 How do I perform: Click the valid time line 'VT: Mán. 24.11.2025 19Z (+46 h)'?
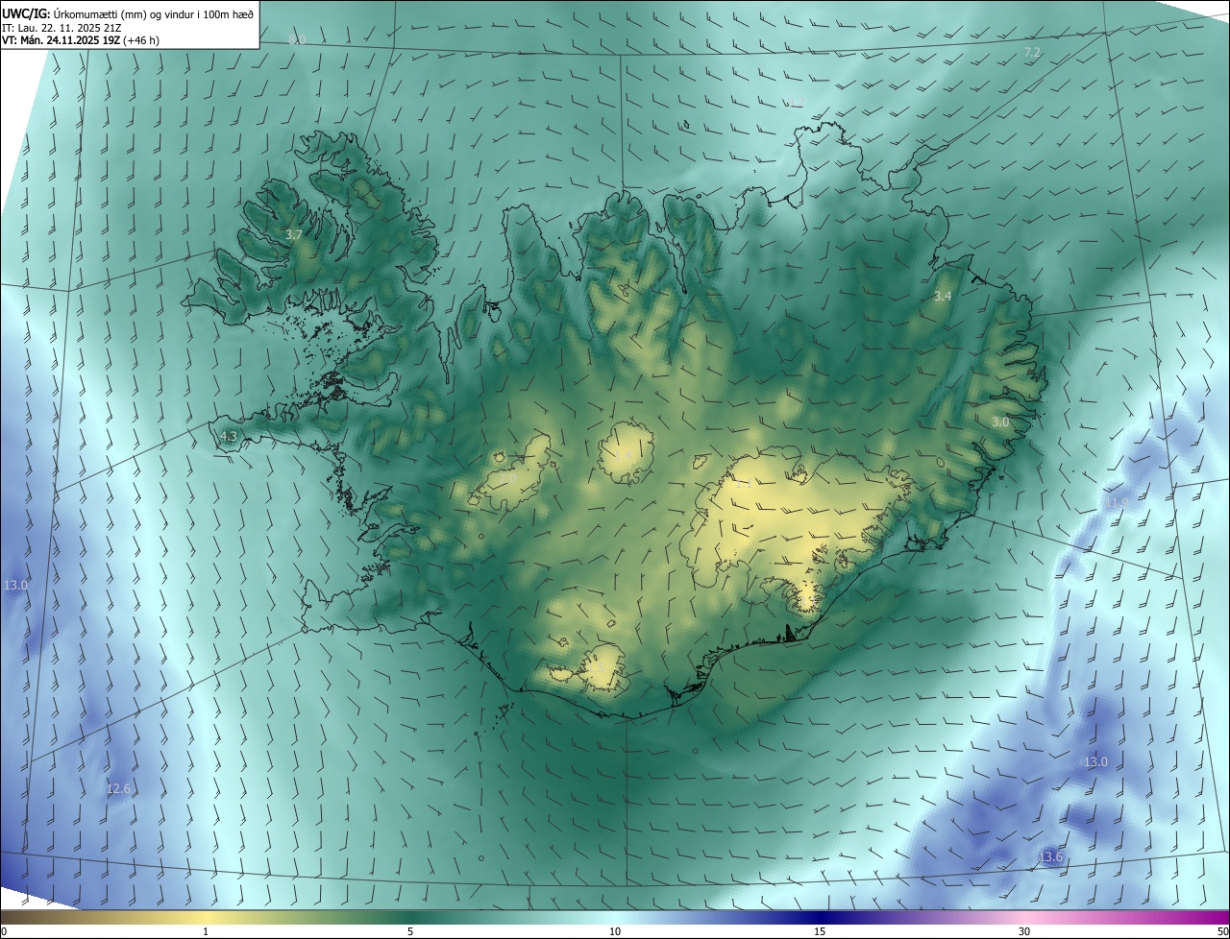pos(81,40)
